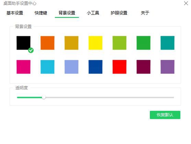This screenshot has height=144, width=191.
Task: Choose the bright yellow swatch
Action: pos(95,43)
